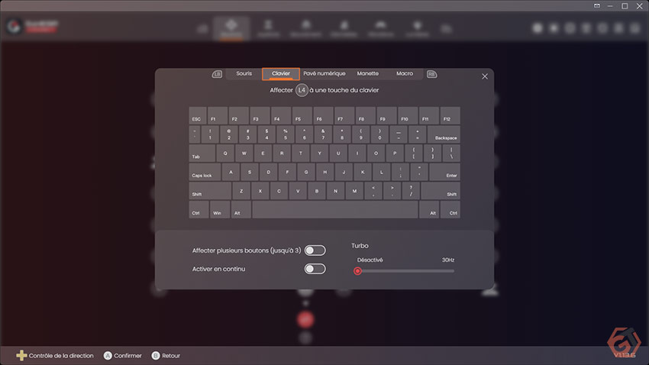Screen dimensions: 649x365
Task: Click the B Retour icon in footer
Action: (156, 356)
